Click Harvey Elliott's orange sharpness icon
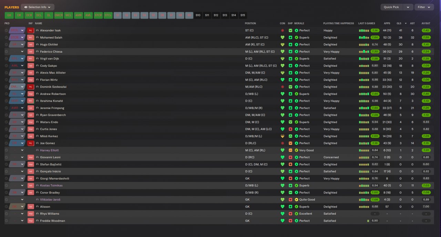 290,150
